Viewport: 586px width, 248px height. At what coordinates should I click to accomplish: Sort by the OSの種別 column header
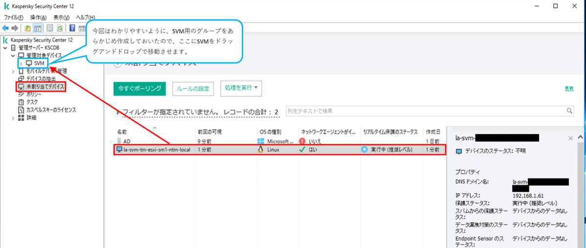point(277,132)
